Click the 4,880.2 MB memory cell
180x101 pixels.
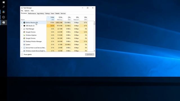tap(59, 22)
